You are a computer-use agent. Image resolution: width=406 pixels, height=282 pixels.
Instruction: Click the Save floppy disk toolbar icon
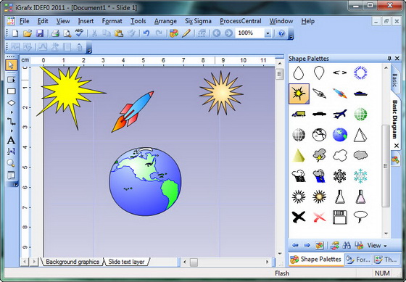40,33
